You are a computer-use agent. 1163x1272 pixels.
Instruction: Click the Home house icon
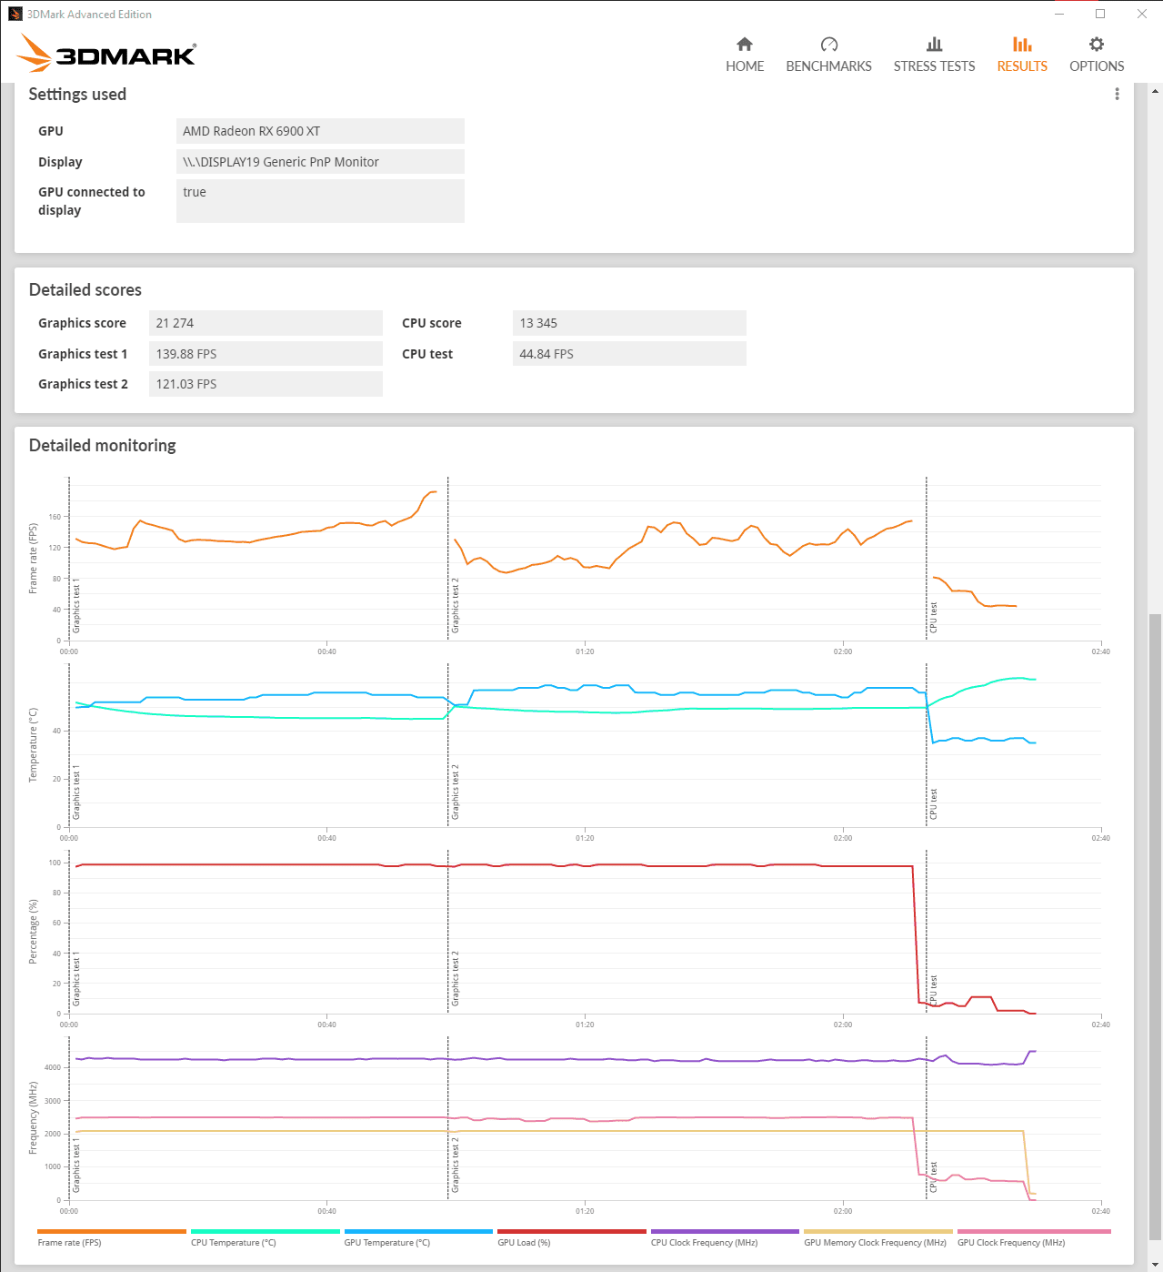[x=745, y=44]
